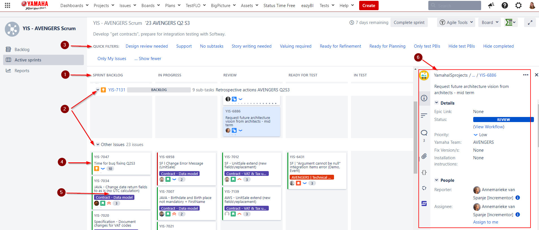Open the BigPicture menu
The width and height of the screenshot is (539, 230).
[x=223, y=5]
